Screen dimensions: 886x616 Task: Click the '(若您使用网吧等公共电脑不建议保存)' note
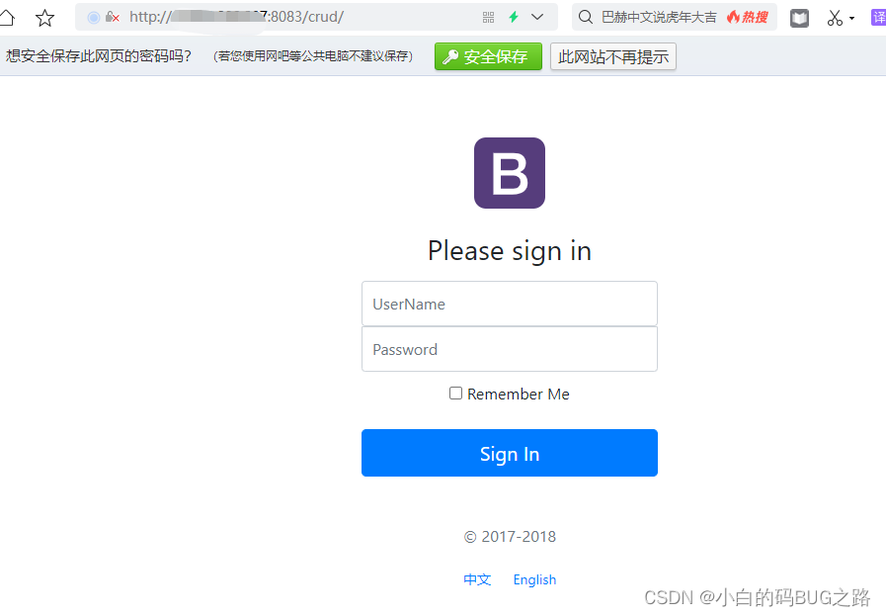coord(313,56)
